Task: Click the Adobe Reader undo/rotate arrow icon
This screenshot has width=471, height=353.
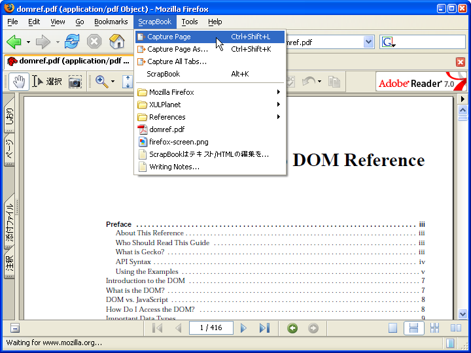Action: [x=309, y=81]
